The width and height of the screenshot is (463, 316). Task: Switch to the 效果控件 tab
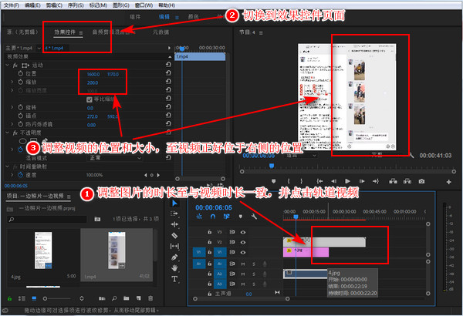[x=65, y=32]
